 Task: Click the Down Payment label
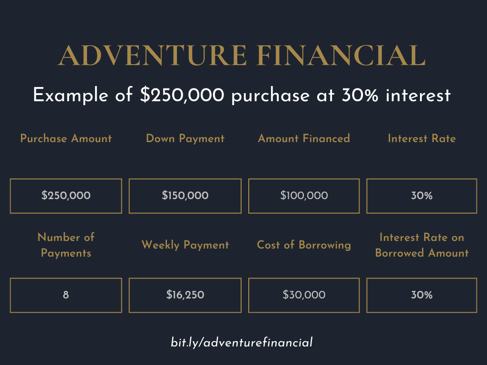pyautogui.click(x=185, y=138)
